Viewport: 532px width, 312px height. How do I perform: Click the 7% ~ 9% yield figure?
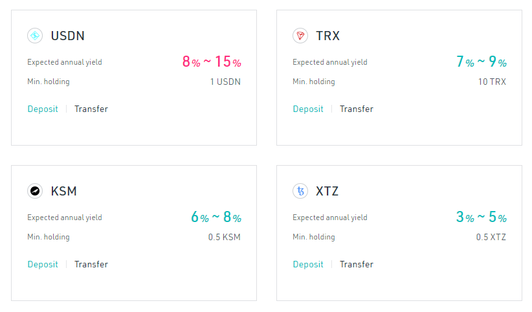pos(482,61)
